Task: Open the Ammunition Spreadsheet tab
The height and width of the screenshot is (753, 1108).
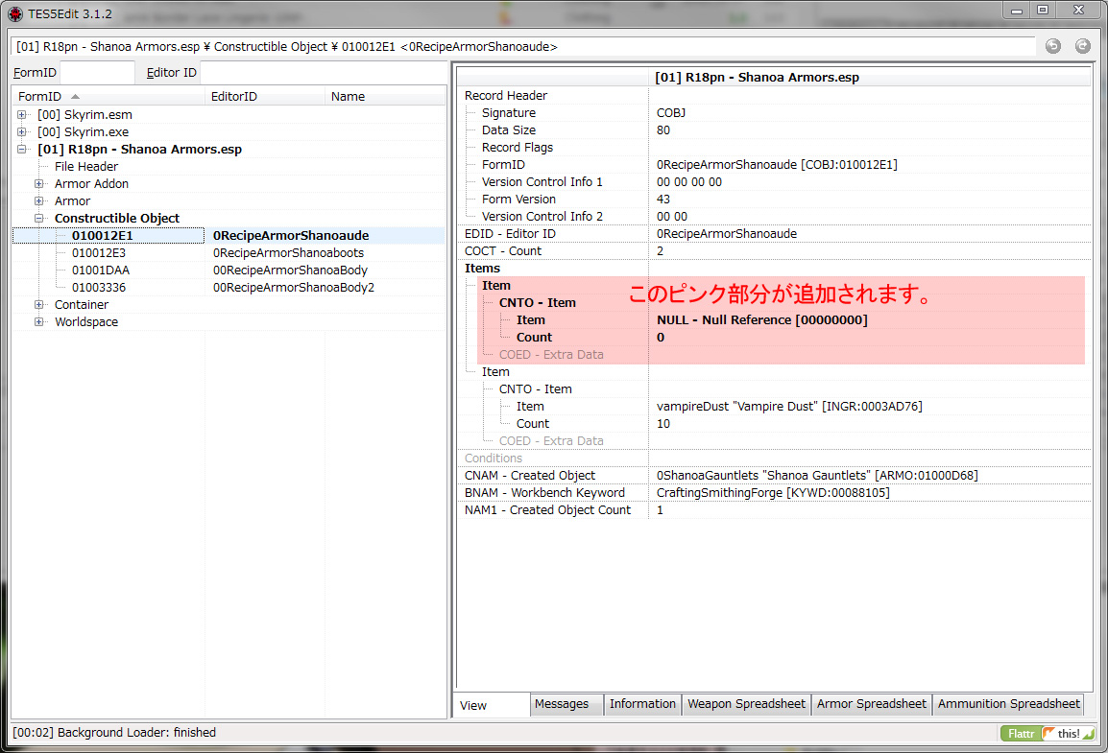Action: tap(1008, 704)
